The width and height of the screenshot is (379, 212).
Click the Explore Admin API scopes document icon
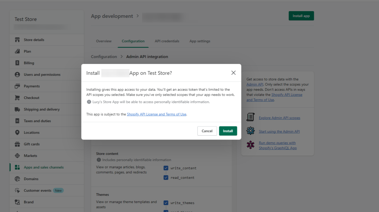[x=251, y=117]
